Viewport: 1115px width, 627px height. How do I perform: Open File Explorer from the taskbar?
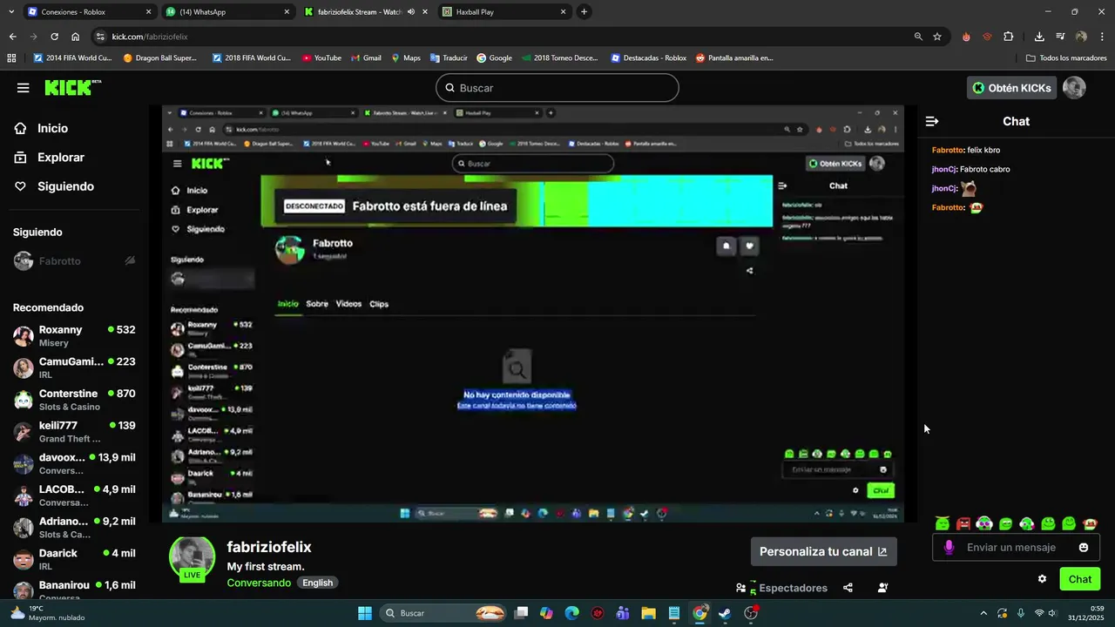point(648,613)
